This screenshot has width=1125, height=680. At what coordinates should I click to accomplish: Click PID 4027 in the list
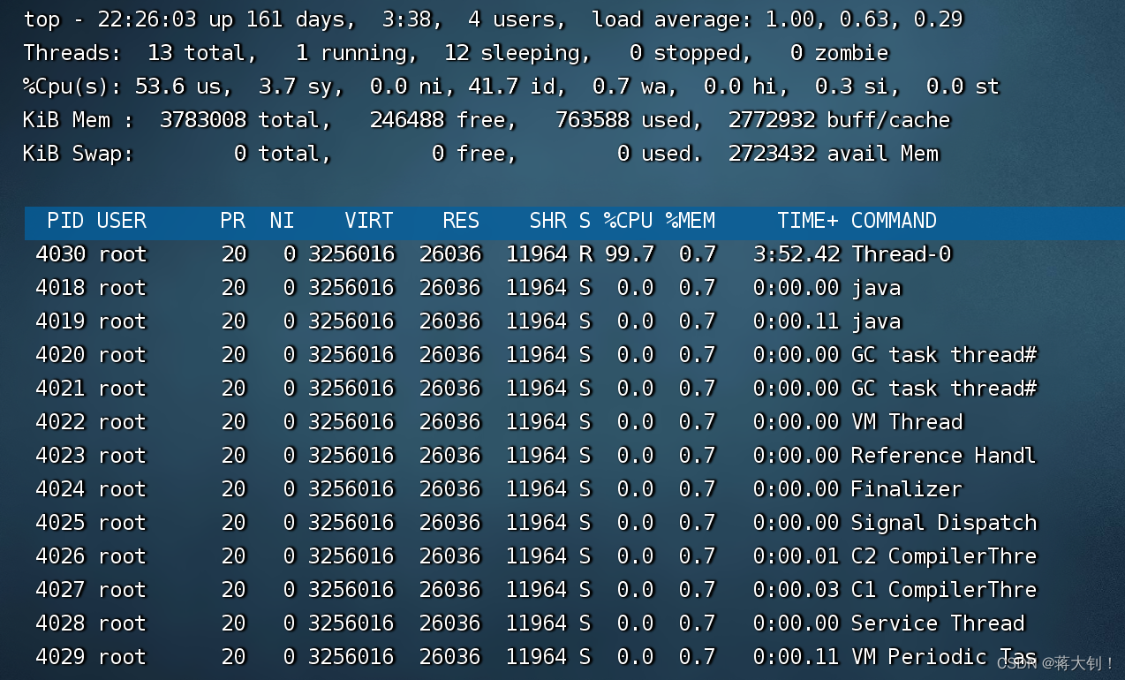point(61,590)
